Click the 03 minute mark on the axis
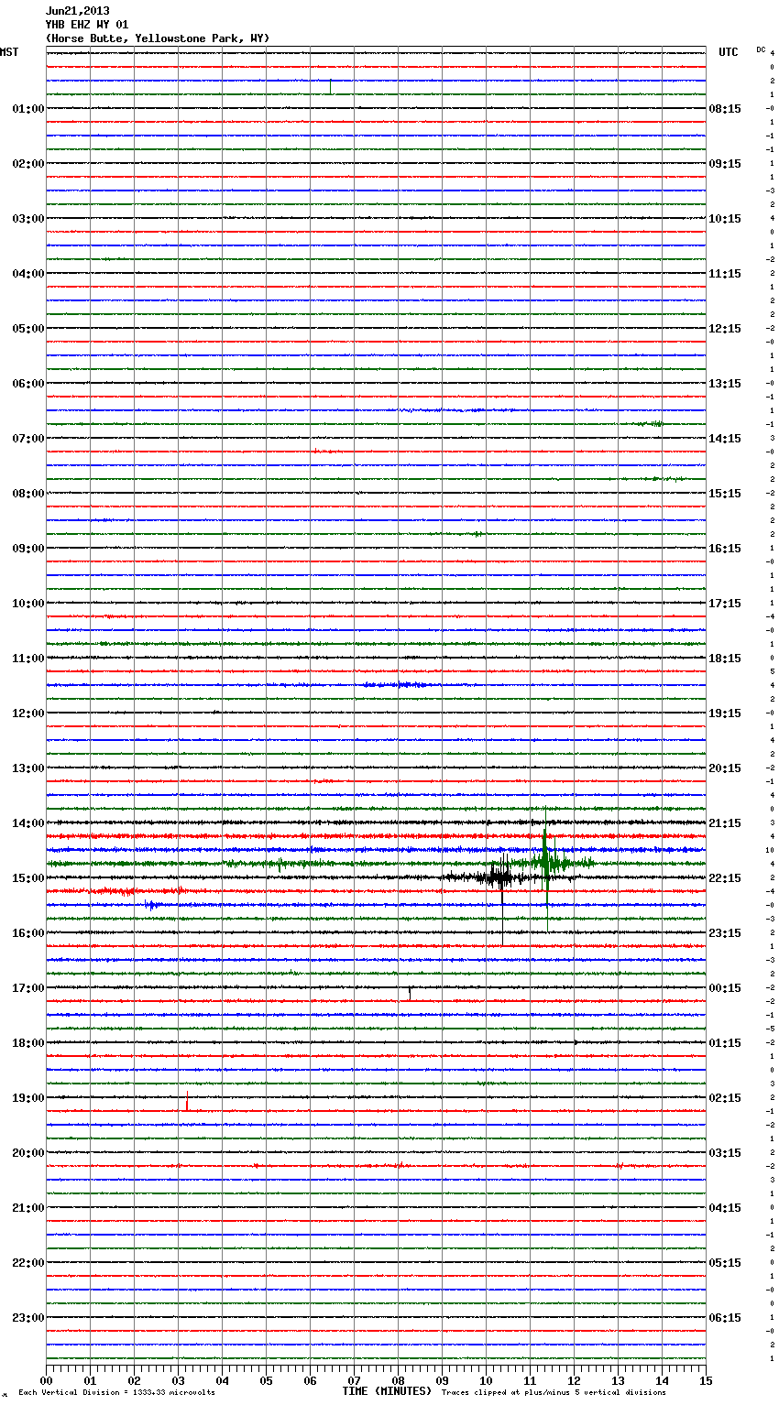The height and width of the screenshot is (1405, 779). coord(178,1380)
